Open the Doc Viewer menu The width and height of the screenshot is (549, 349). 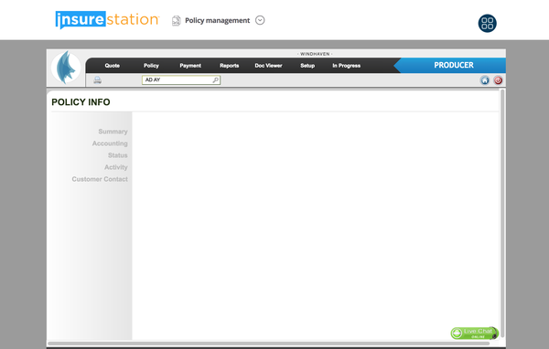[x=268, y=66]
